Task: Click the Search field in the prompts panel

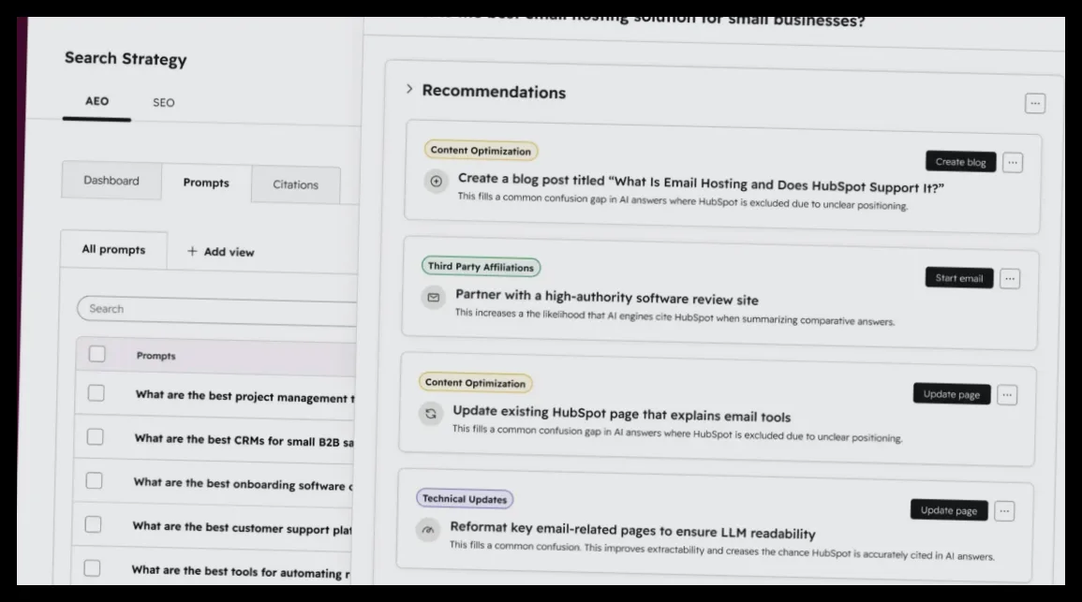Action: [x=216, y=310]
